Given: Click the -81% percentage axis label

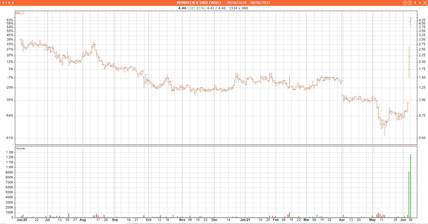Looking at the screenshot, I should (10, 138).
